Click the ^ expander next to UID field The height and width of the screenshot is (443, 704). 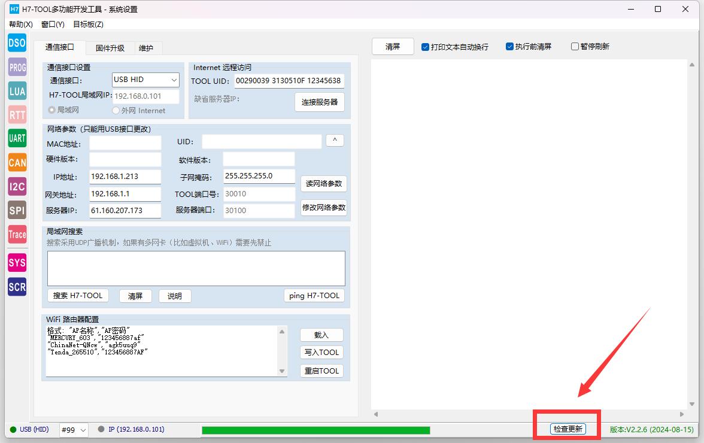(335, 141)
